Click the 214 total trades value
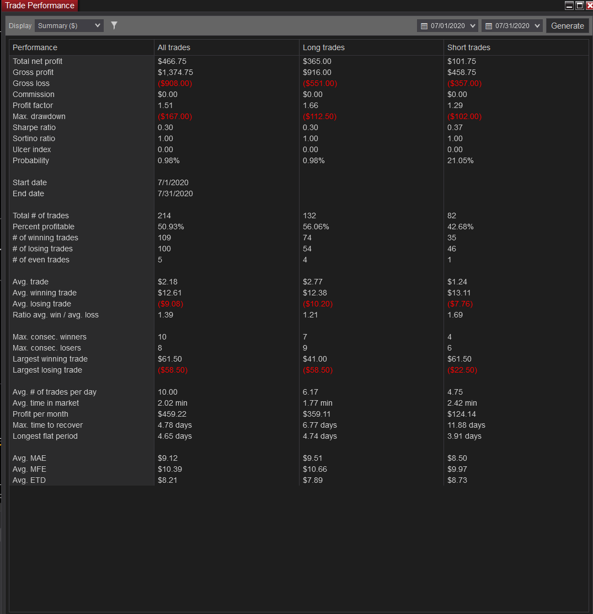 pyautogui.click(x=164, y=216)
